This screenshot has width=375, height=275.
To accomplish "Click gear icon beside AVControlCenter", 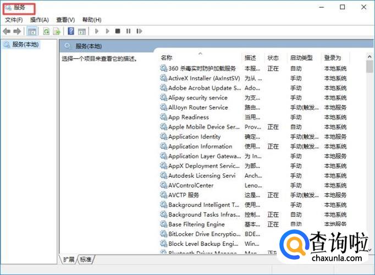I will [x=164, y=185].
